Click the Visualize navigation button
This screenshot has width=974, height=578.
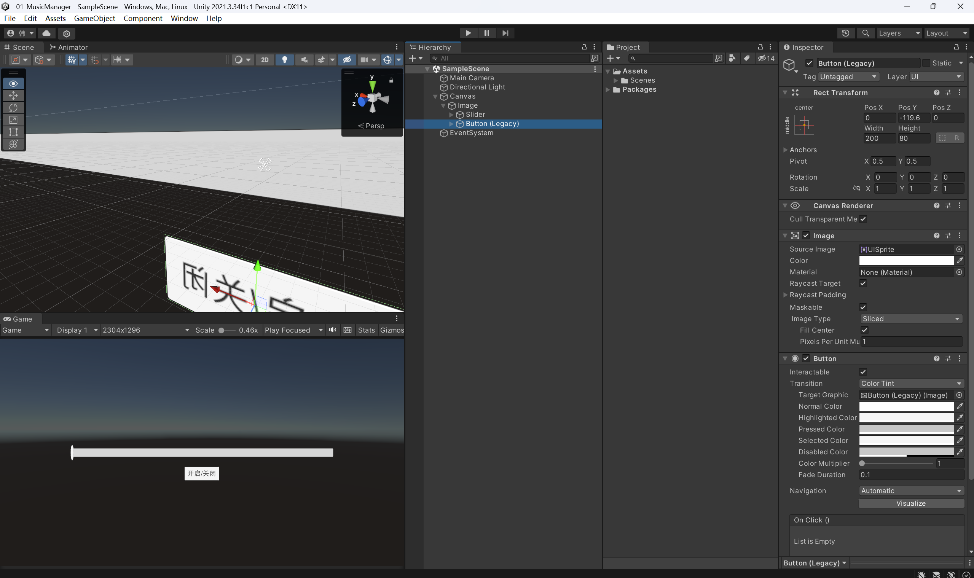click(911, 503)
